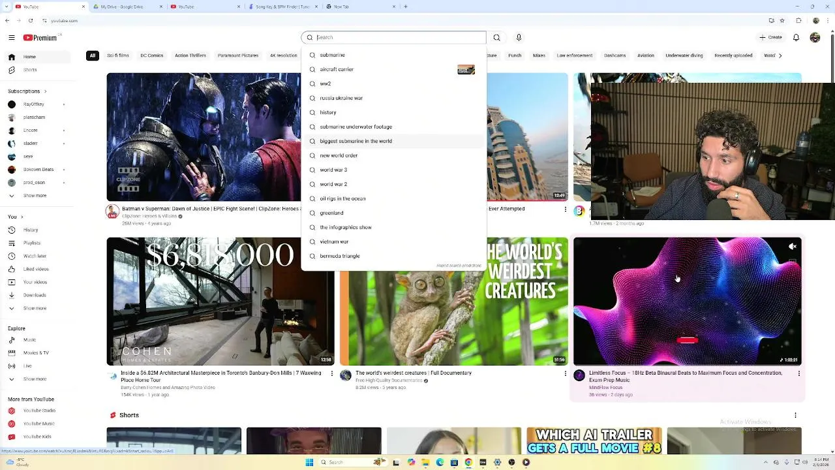
Task: Expand the You section header
Action: [16, 217]
